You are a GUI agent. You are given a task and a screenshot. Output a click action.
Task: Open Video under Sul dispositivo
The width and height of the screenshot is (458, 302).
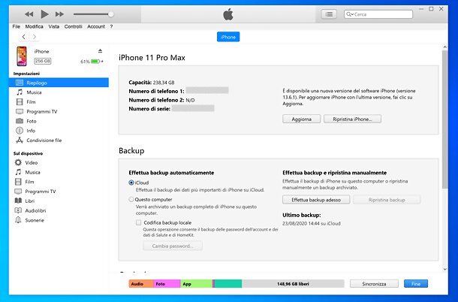(32, 162)
